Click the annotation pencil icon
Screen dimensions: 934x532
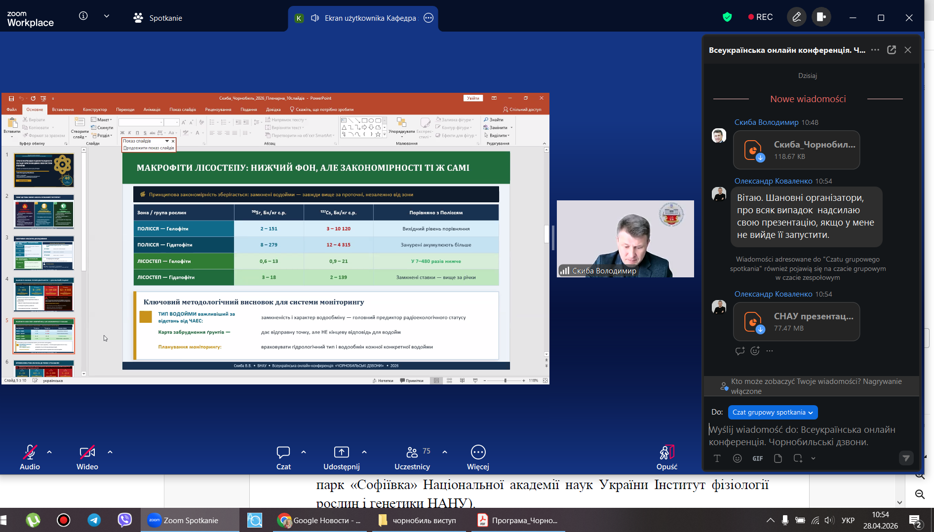[796, 17]
